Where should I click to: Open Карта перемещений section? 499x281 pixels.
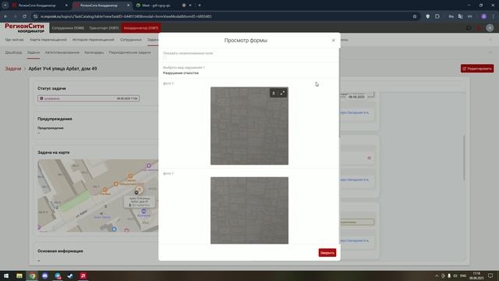click(x=48, y=40)
